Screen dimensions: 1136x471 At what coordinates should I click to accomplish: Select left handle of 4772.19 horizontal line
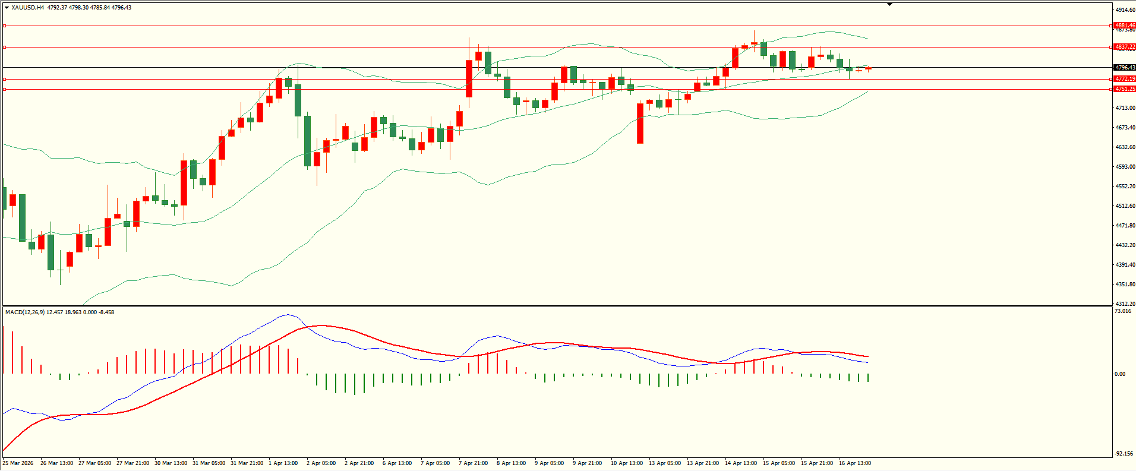click(x=5, y=79)
